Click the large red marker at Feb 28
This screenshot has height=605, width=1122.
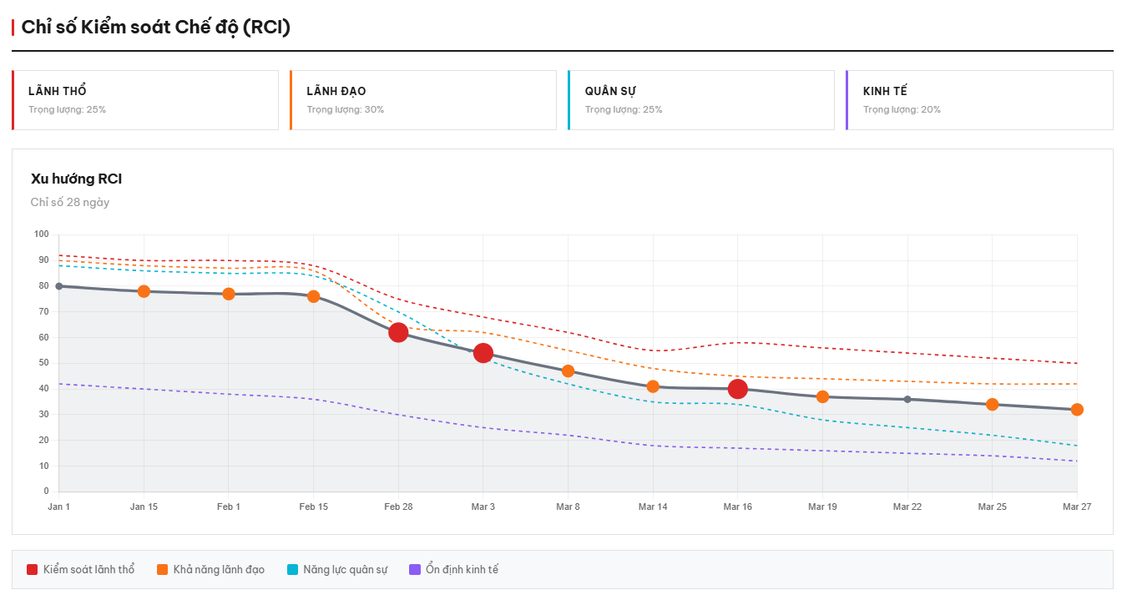click(398, 332)
